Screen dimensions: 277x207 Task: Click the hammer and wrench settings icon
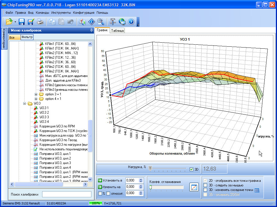click(113, 22)
